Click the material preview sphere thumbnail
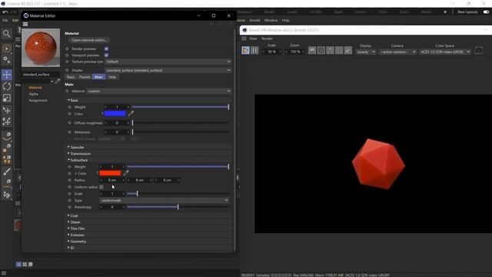Viewport: 492px width, 277px height. click(41, 48)
